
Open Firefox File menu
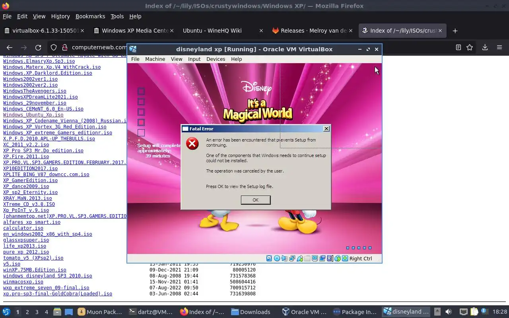click(x=7, y=16)
